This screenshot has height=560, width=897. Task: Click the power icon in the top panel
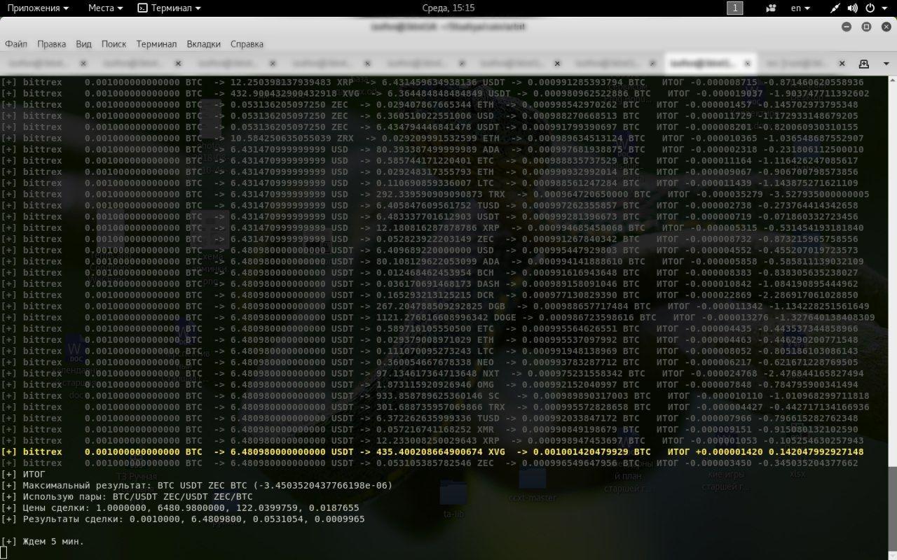coord(870,8)
